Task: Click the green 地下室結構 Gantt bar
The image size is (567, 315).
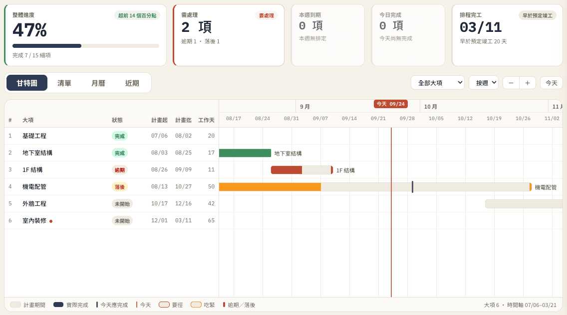Action: pos(245,153)
